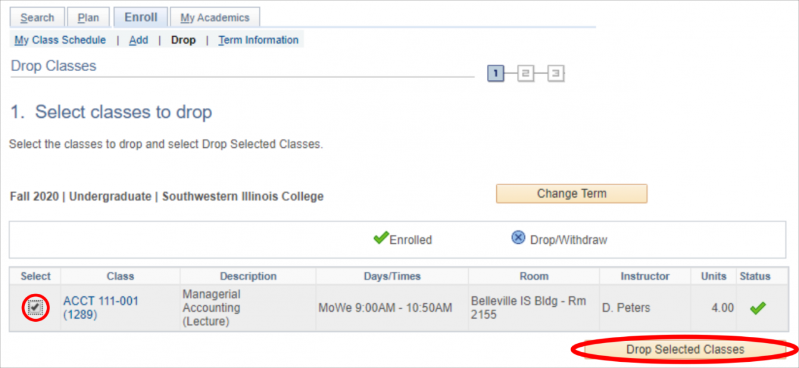Open the ACCT 111-001 (1289) class link
The image size is (799, 368).
100,307
